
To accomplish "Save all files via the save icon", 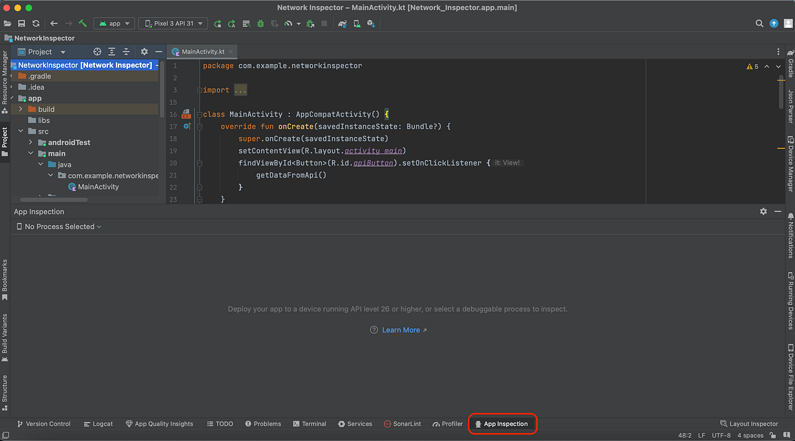I will [x=22, y=23].
